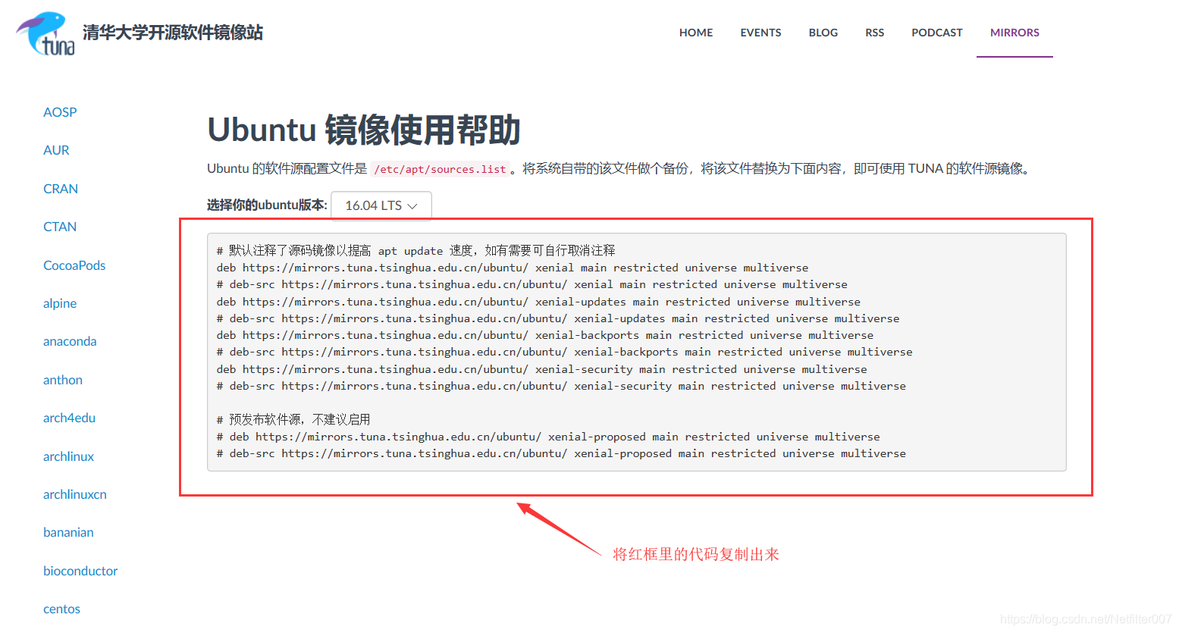The image size is (1179, 633).
Task: Open the CTAN mirror help link
Action: tap(60, 227)
